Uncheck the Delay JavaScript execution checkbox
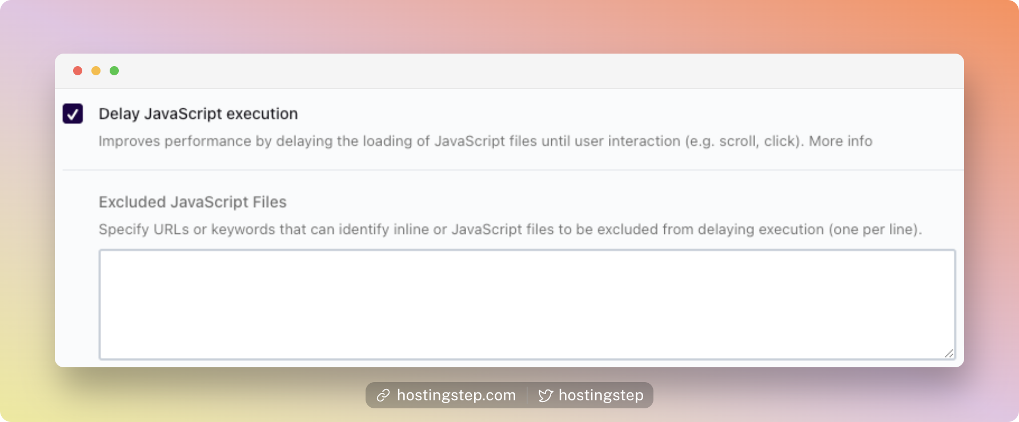This screenshot has width=1019, height=422. 73,113
